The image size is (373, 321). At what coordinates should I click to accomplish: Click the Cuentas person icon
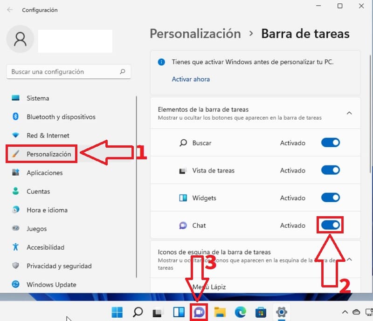pos(15,191)
